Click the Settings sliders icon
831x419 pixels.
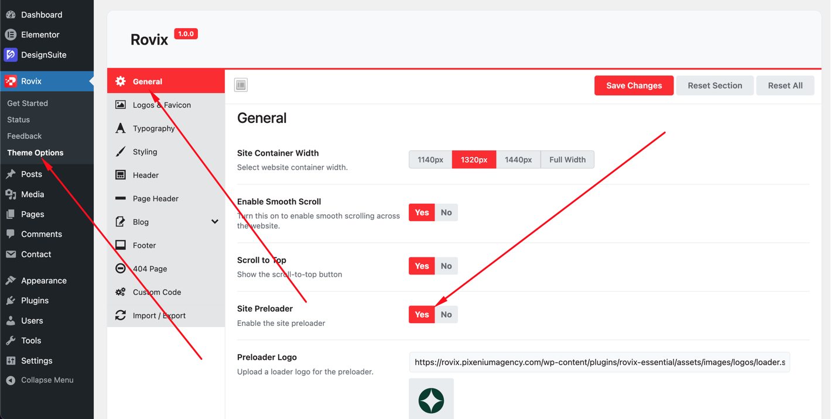click(11, 360)
